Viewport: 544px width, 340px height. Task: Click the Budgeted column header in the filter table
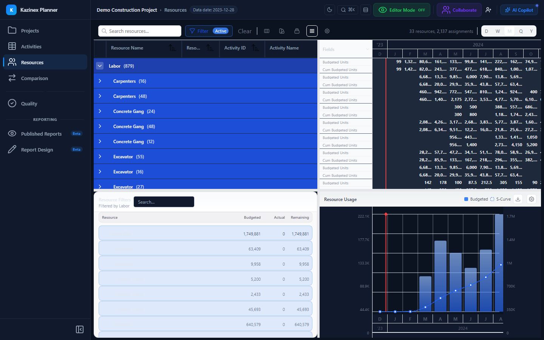[x=252, y=218]
